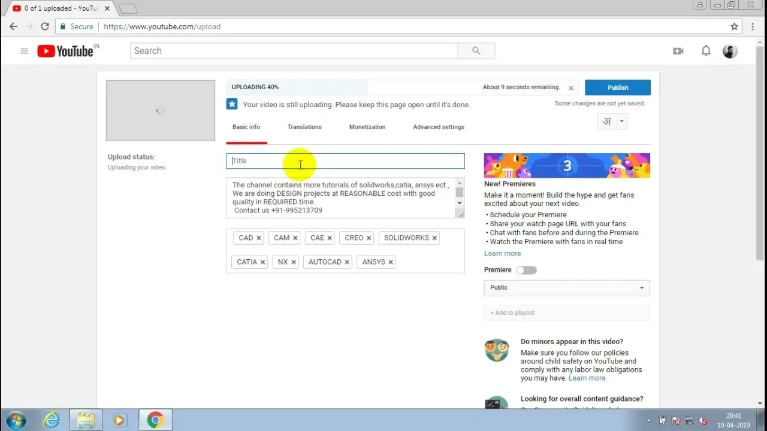Click the blue star info icon
The width and height of the screenshot is (767, 431).
(232, 104)
